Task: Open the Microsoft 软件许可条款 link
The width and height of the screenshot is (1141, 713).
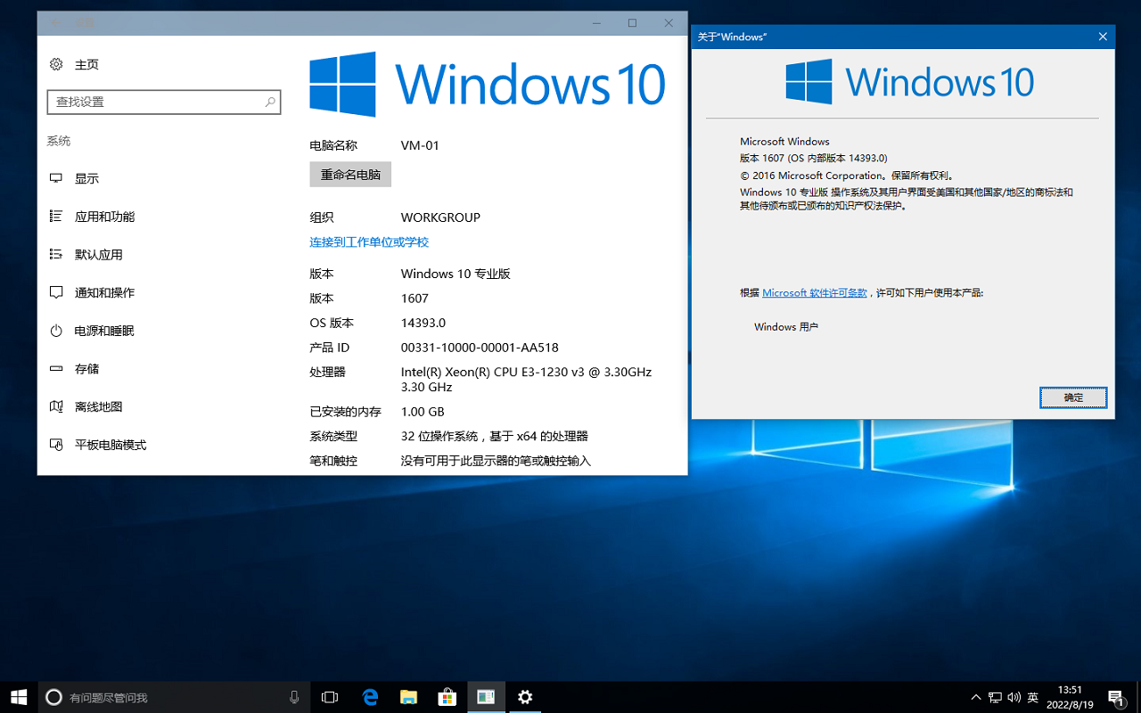Action: 815,292
